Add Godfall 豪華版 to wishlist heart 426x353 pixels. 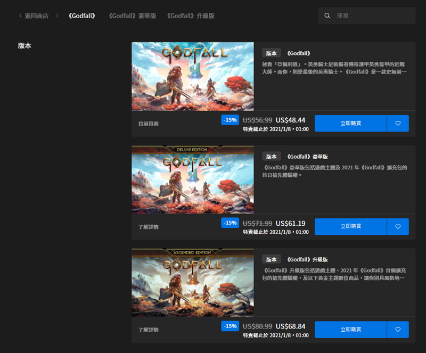(x=398, y=226)
